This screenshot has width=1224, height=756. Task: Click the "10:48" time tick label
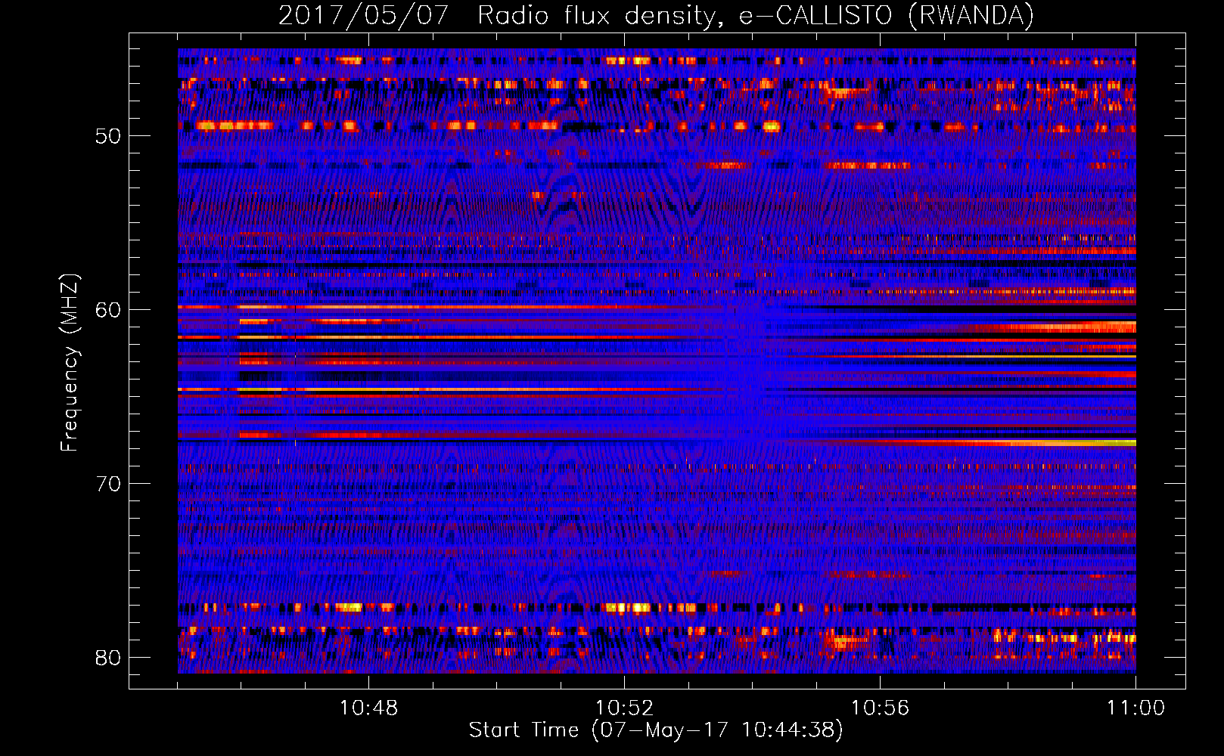point(369,708)
